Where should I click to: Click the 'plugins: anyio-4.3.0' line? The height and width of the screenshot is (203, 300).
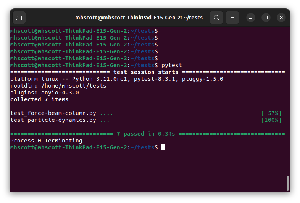point(44,93)
